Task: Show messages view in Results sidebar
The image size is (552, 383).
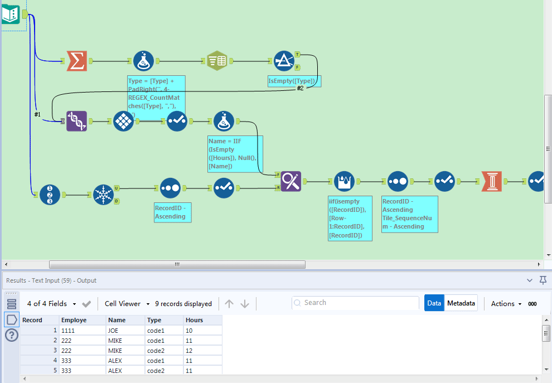Action: coord(12,304)
